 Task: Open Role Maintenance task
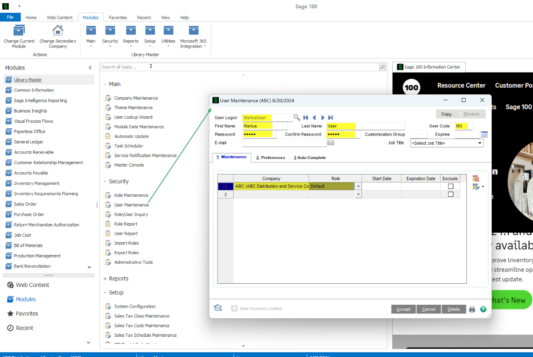click(131, 195)
